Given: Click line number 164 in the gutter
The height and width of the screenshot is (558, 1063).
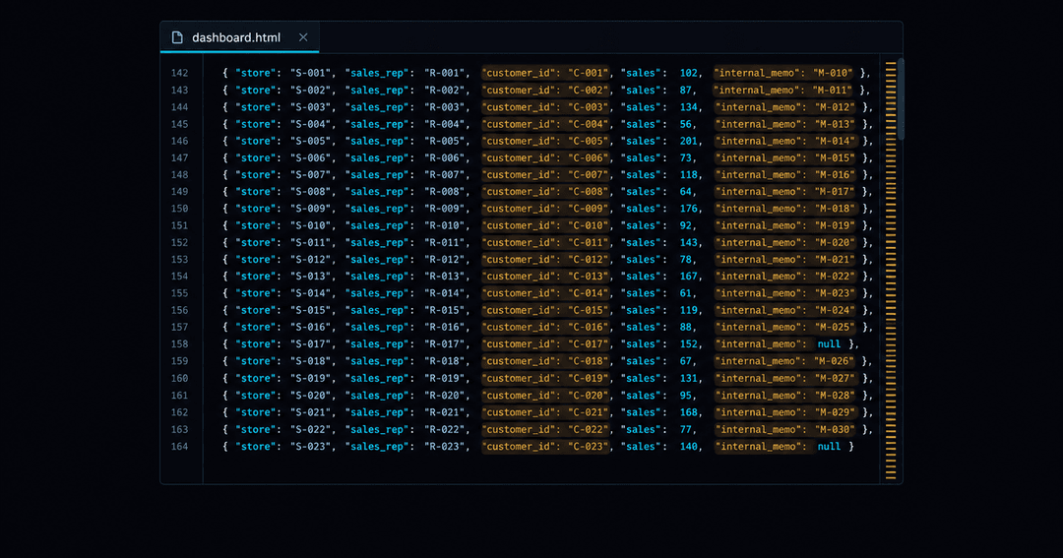Looking at the screenshot, I should coord(180,446).
